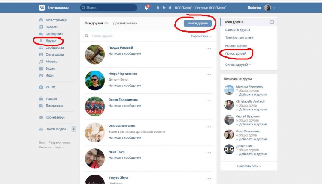Open Ekaterina profile avatar menu
322x184 pixels.
[x=267, y=8]
